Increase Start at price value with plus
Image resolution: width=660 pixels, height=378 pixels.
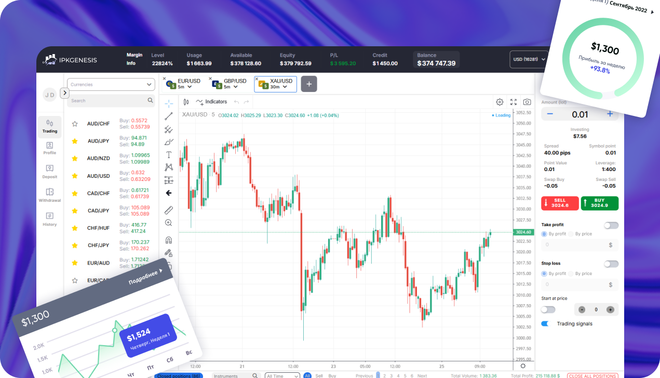(x=610, y=309)
